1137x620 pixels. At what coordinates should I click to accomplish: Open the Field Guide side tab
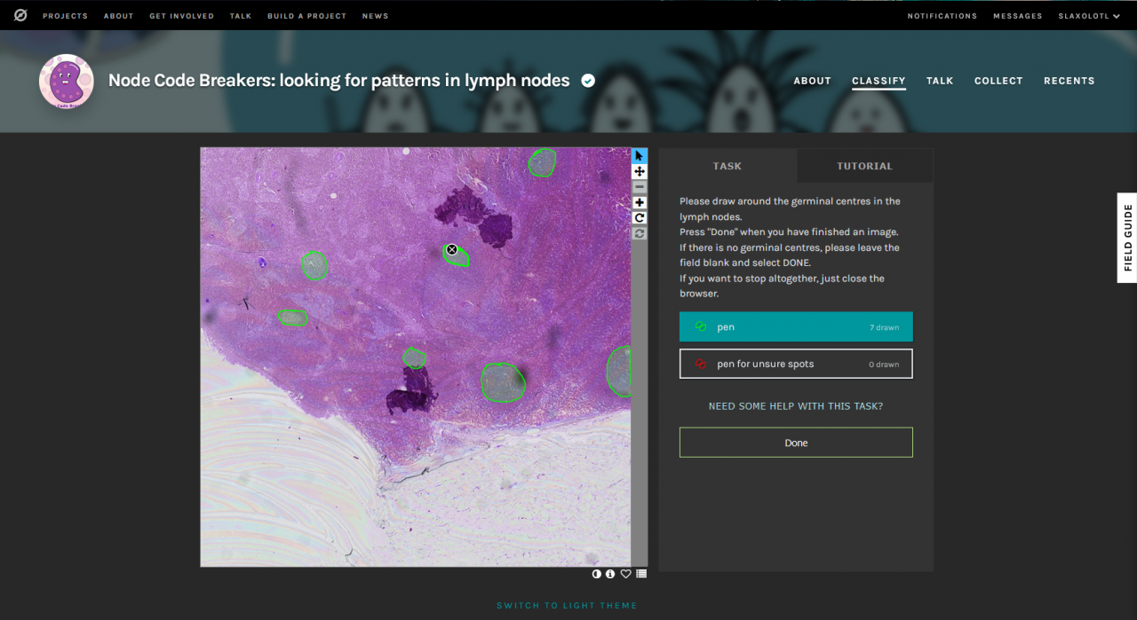(x=1127, y=238)
